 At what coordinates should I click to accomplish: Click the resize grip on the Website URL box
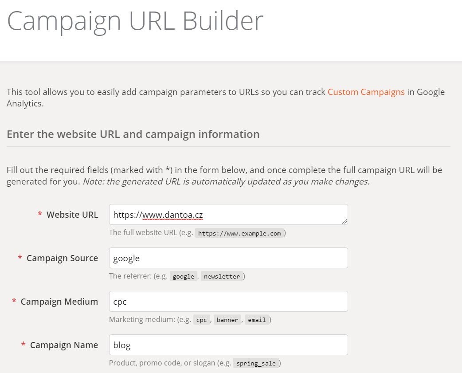coord(345,221)
